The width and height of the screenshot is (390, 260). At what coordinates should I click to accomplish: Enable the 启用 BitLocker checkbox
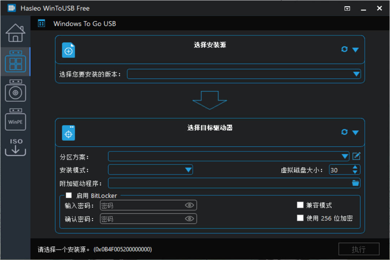coord(68,196)
